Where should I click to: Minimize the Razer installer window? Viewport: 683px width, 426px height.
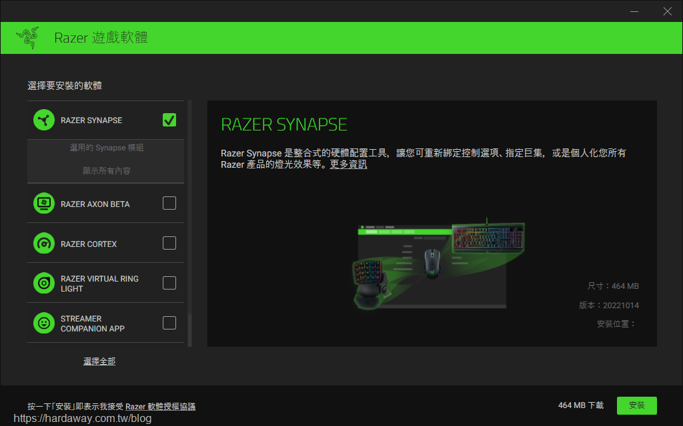pos(634,11)
